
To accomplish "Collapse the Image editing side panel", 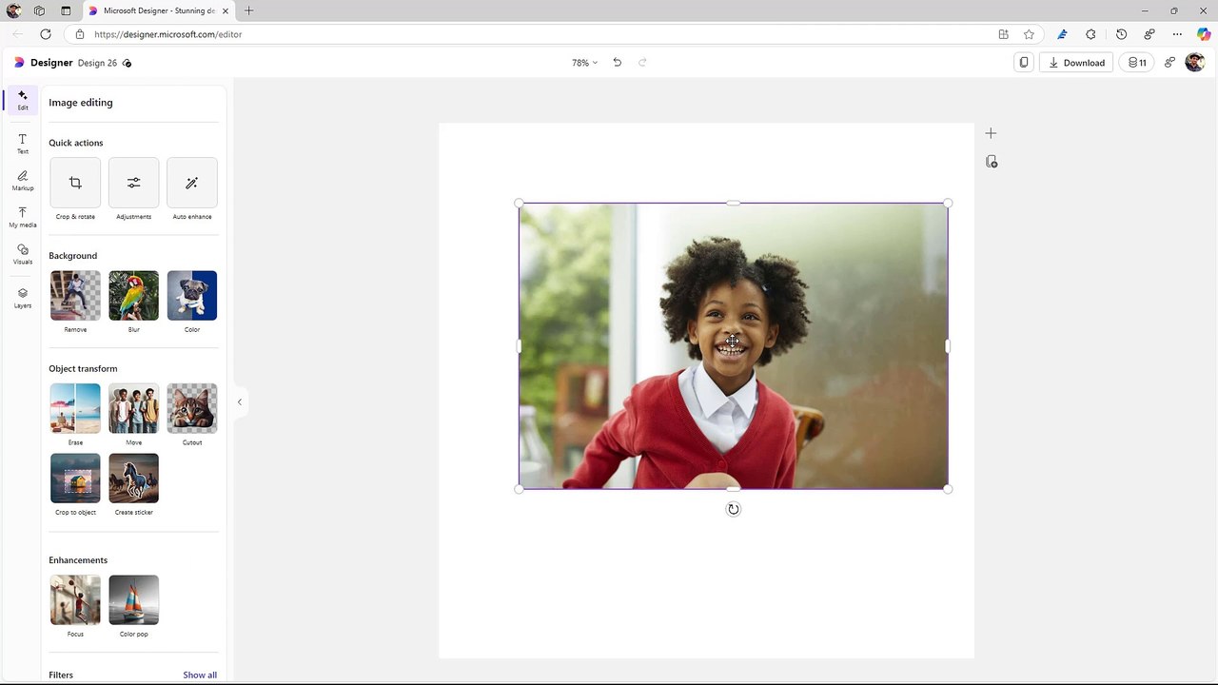I will click(240, 402).
